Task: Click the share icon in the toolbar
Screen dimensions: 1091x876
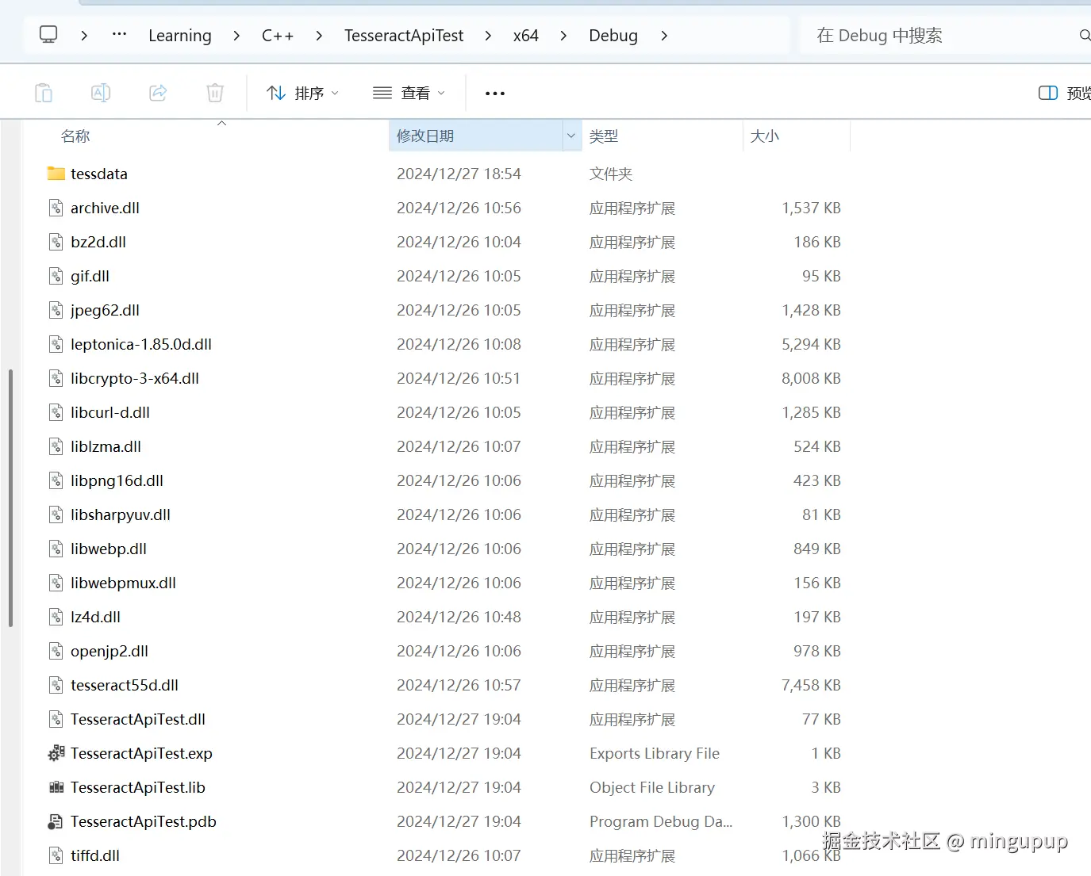Action: tap(158, 93)
